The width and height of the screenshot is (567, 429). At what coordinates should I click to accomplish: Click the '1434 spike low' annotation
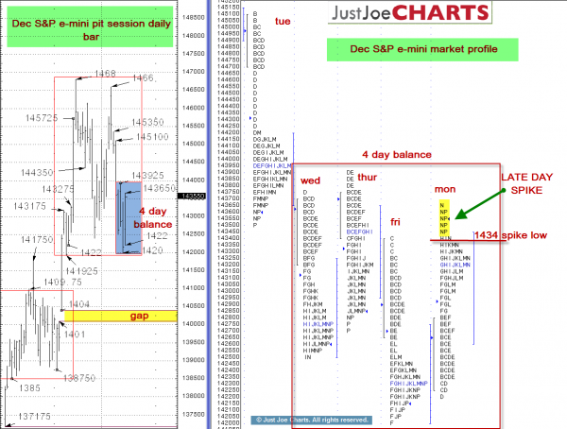[x=510, y=234]
